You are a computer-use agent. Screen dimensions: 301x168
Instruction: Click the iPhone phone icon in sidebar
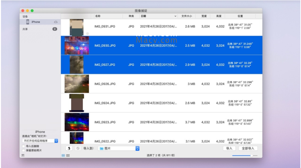pyautogui.click(x=28, y=22)
